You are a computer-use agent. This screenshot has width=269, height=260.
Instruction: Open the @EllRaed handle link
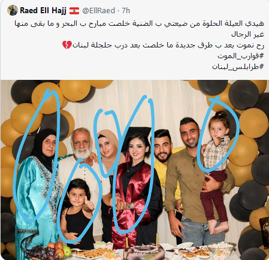(99, 11)
